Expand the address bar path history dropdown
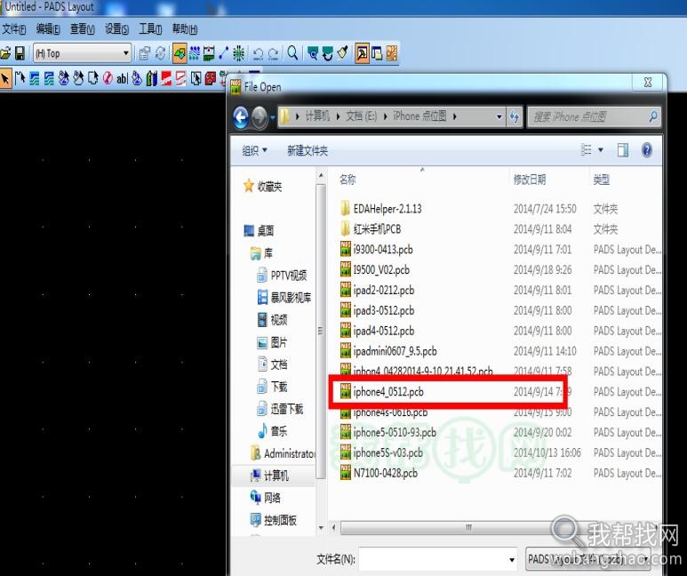This screenshot has height=576, width=687. tap(499, 116)
